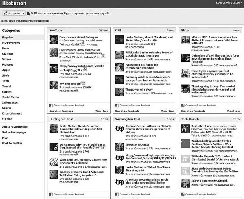Click WP logo beside washingtonpost.com URL item

tap(119, 158)
